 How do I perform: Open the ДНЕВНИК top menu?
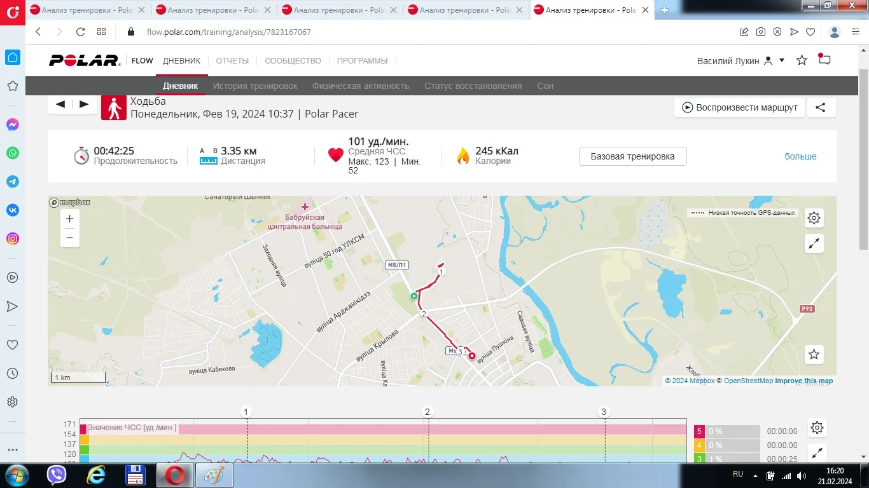pyautogui.click(x=182, y=61)
